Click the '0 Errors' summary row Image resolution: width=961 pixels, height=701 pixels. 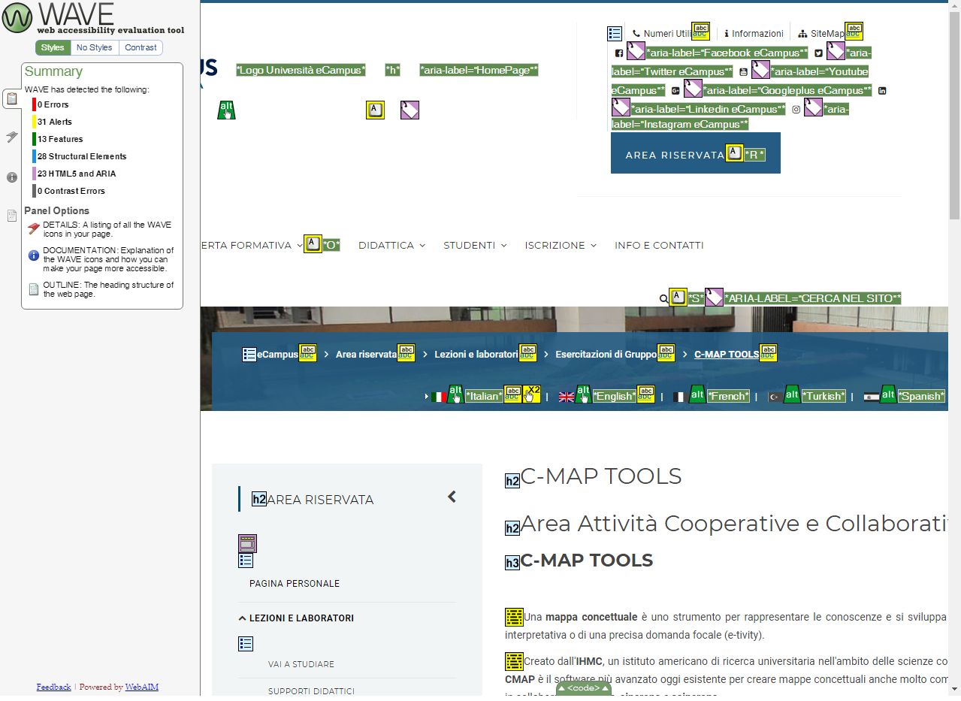click(51, 104)
